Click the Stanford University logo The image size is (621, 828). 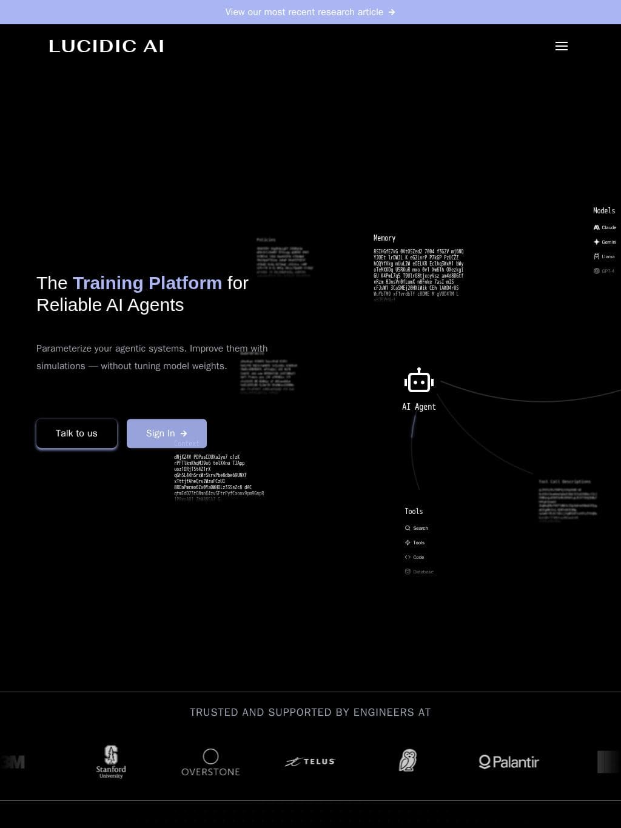pos(111,761)
